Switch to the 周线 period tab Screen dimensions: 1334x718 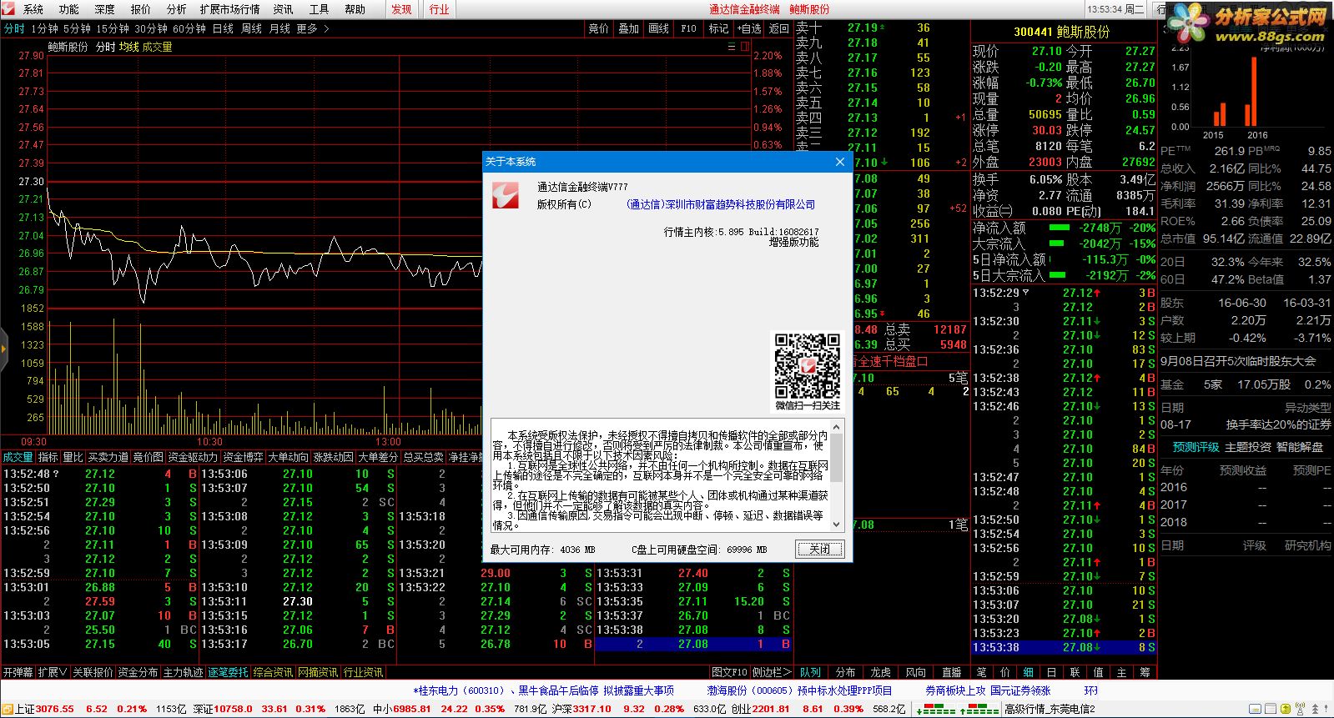pos(251,28)
